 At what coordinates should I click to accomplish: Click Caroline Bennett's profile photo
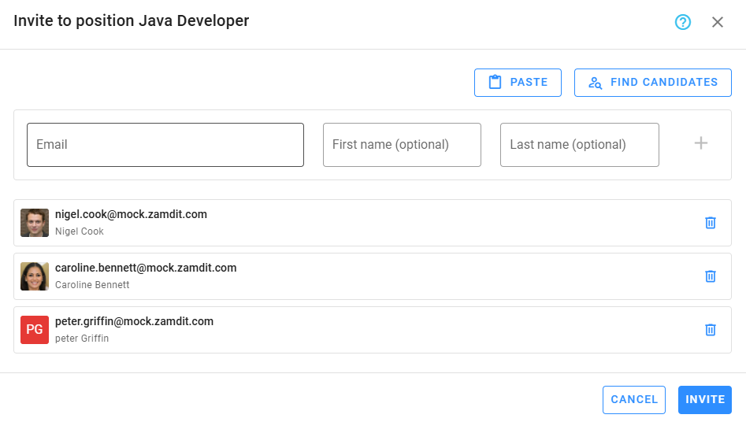35,276
